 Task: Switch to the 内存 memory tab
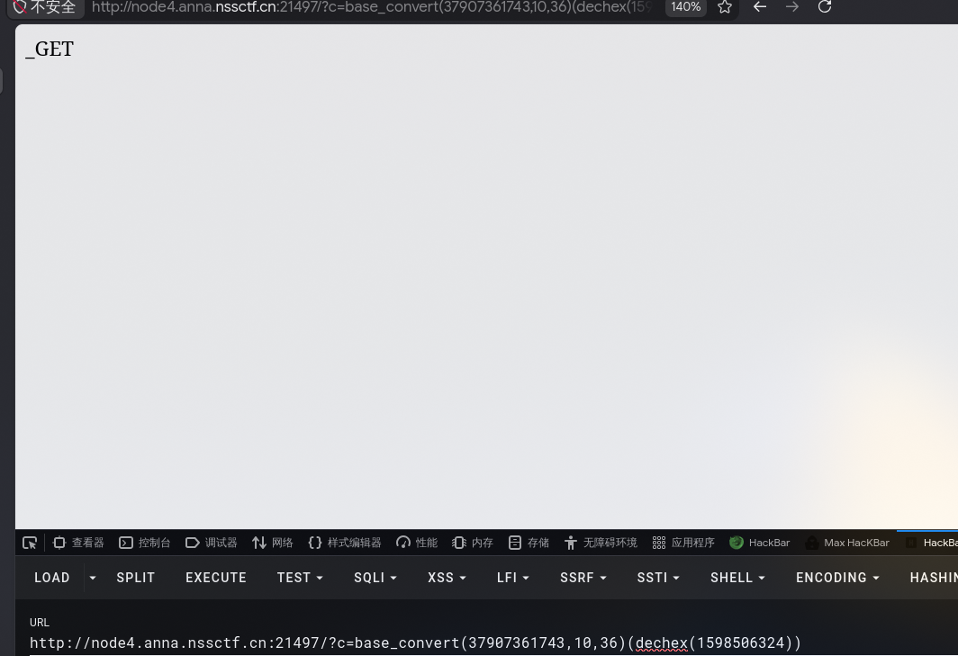pyautogui.click(x=473, y=543)
